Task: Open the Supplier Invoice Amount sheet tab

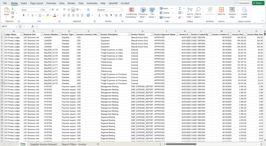Action: pyautogui.click(x=43, y=144)
